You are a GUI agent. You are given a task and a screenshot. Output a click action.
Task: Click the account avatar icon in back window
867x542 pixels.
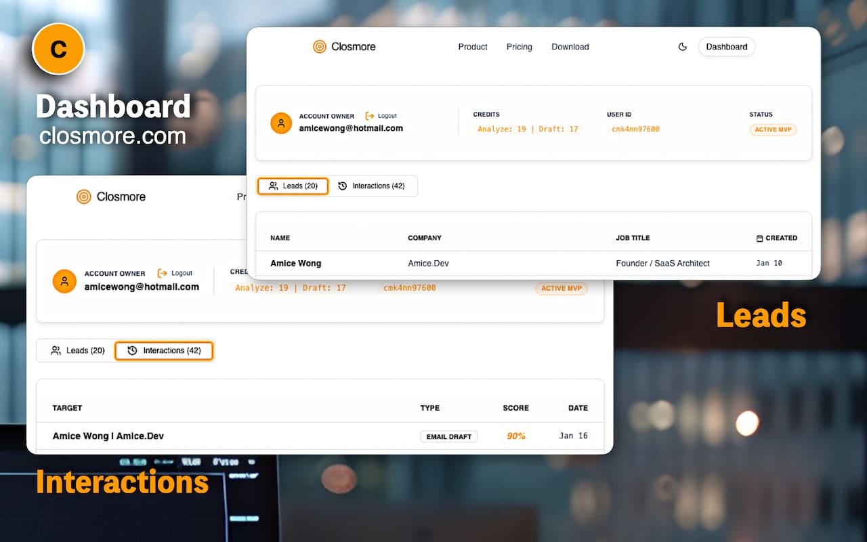tap(64, 281)
